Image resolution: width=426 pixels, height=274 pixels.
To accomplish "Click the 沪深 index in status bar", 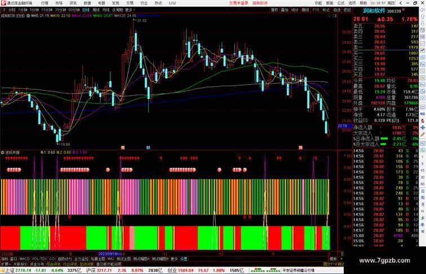I will click(x=91, y=271).
